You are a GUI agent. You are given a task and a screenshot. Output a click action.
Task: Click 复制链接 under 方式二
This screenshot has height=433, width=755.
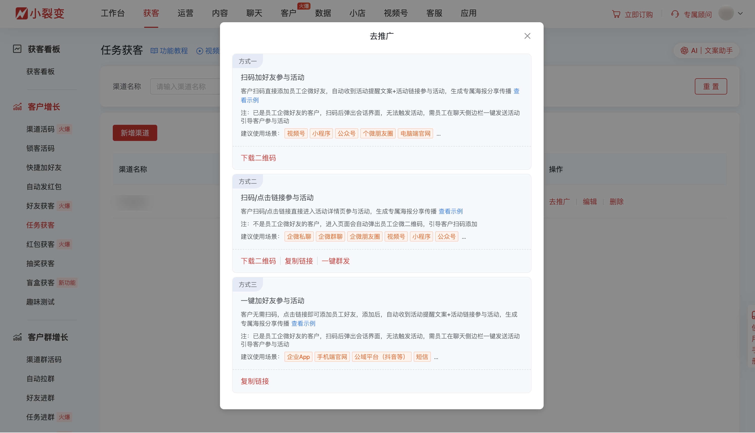tap(299, 261)
